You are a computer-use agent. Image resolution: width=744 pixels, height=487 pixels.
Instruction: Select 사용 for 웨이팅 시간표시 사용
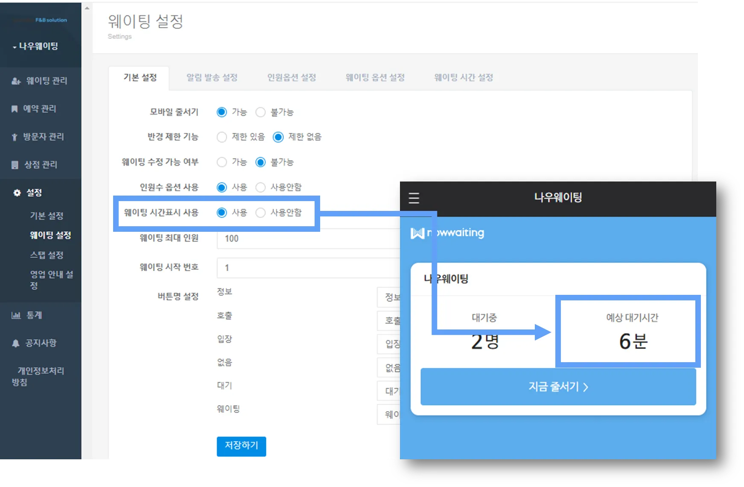222,212
